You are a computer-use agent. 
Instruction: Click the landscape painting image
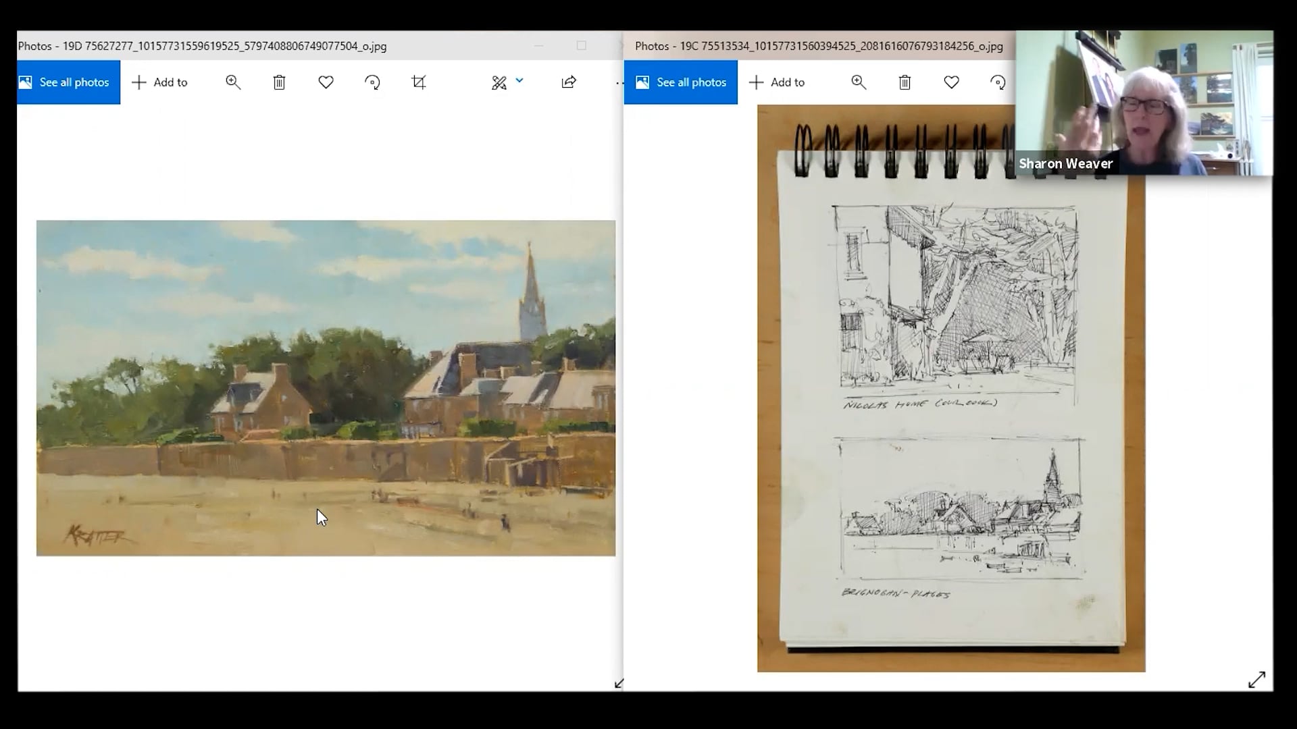tap(326, 388)
